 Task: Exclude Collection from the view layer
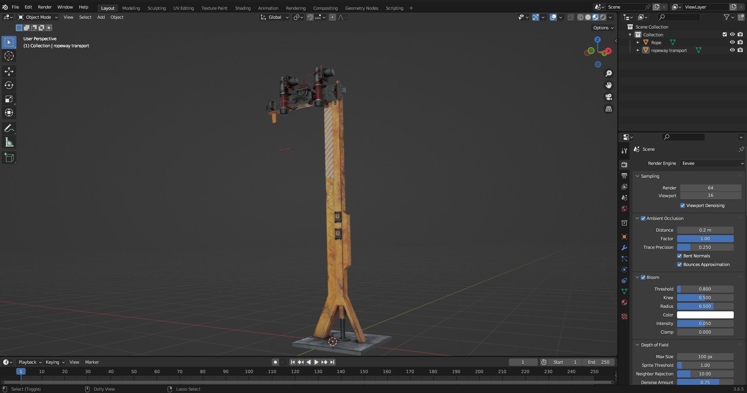coord(725,34)
